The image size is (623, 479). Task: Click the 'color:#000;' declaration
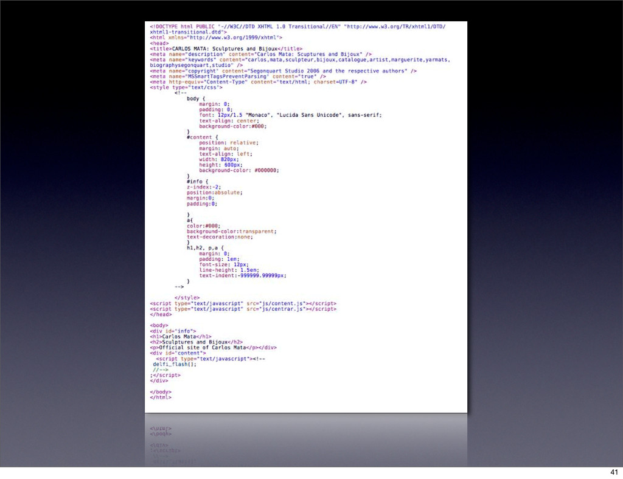(203, 226)
